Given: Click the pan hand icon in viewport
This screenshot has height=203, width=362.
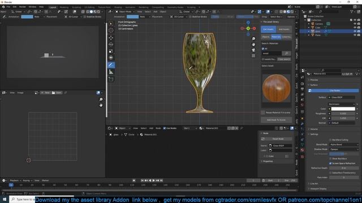Looking at the screenshot, I should 253,44.
